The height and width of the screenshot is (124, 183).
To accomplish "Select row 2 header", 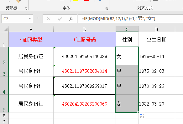I will click(4, 56).
